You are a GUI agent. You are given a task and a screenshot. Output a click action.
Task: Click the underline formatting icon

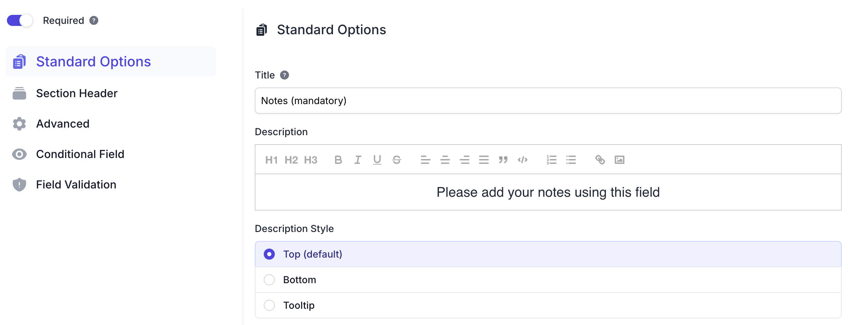point(377,160)
